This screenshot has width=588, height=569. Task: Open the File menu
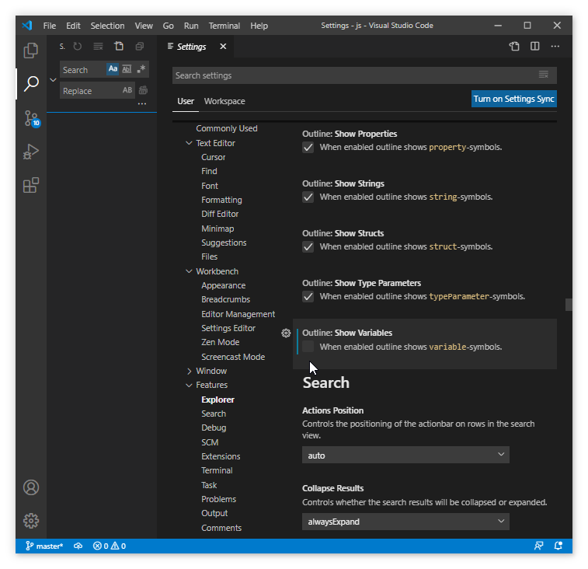[50, 26]
